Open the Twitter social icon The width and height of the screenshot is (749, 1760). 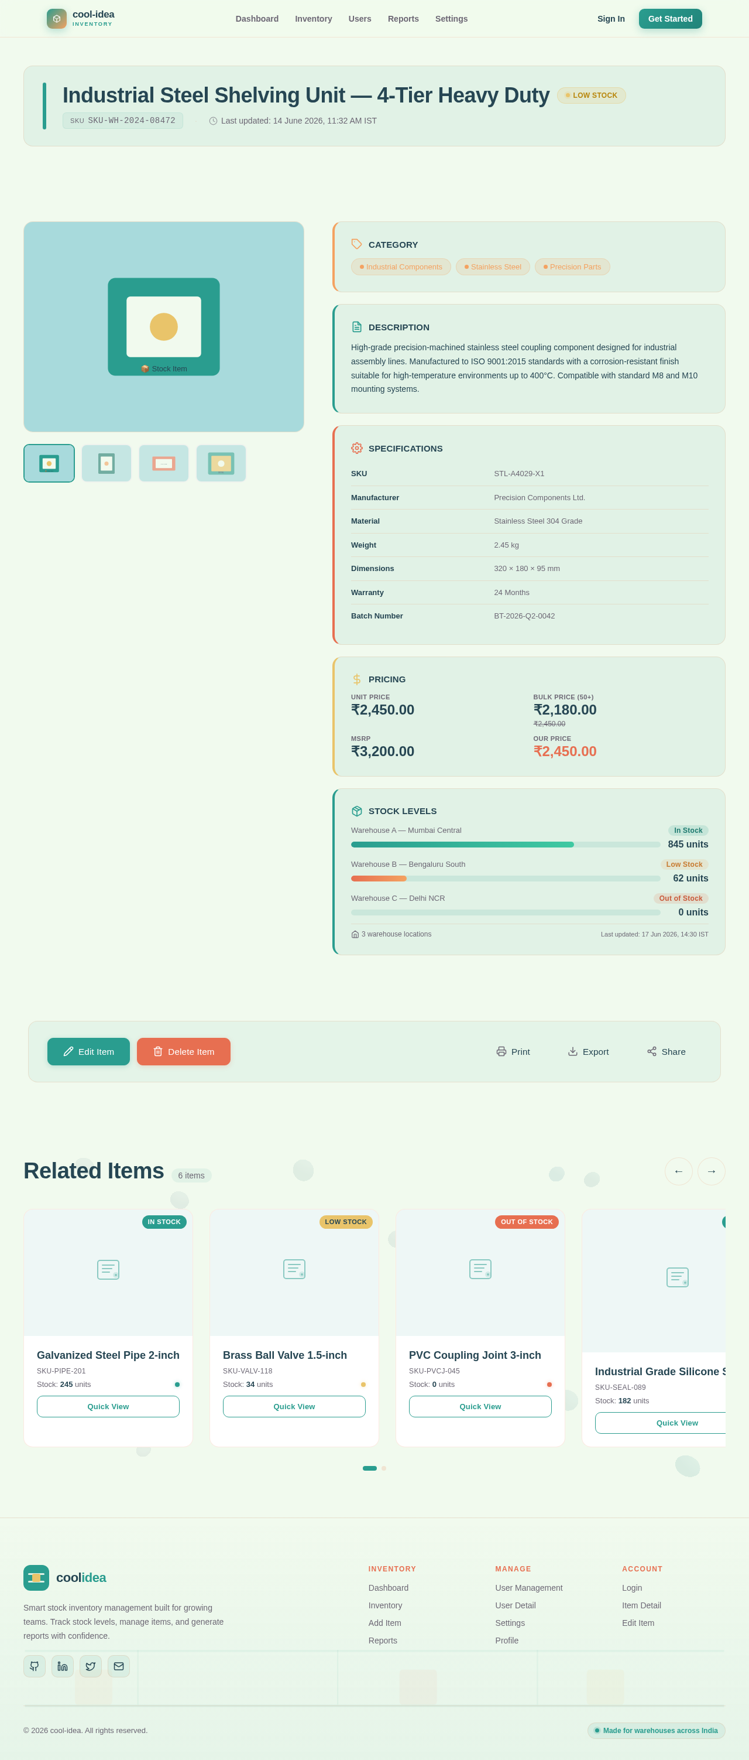pos(91,1666)
